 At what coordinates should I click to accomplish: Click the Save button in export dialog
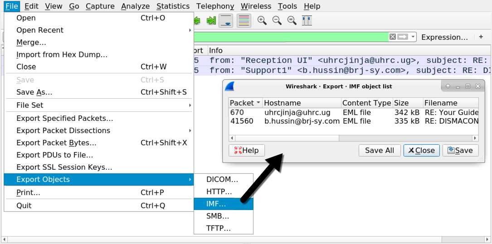point(460,150)
